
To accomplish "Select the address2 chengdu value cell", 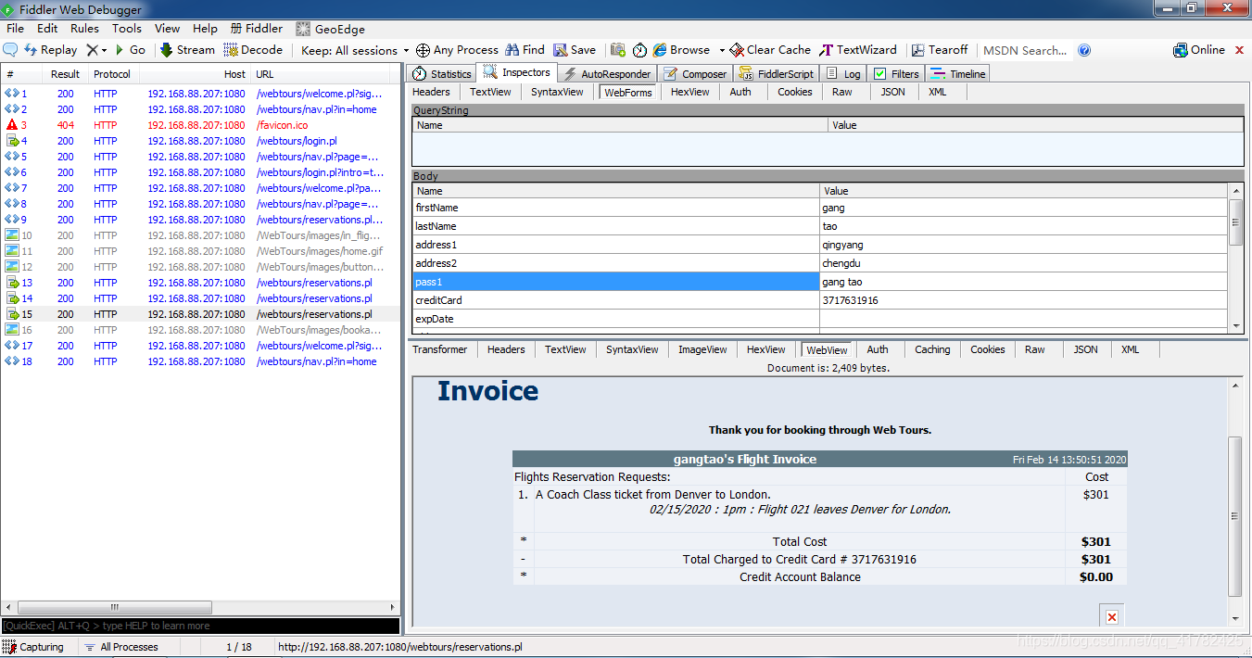I will pos(1023,263).
